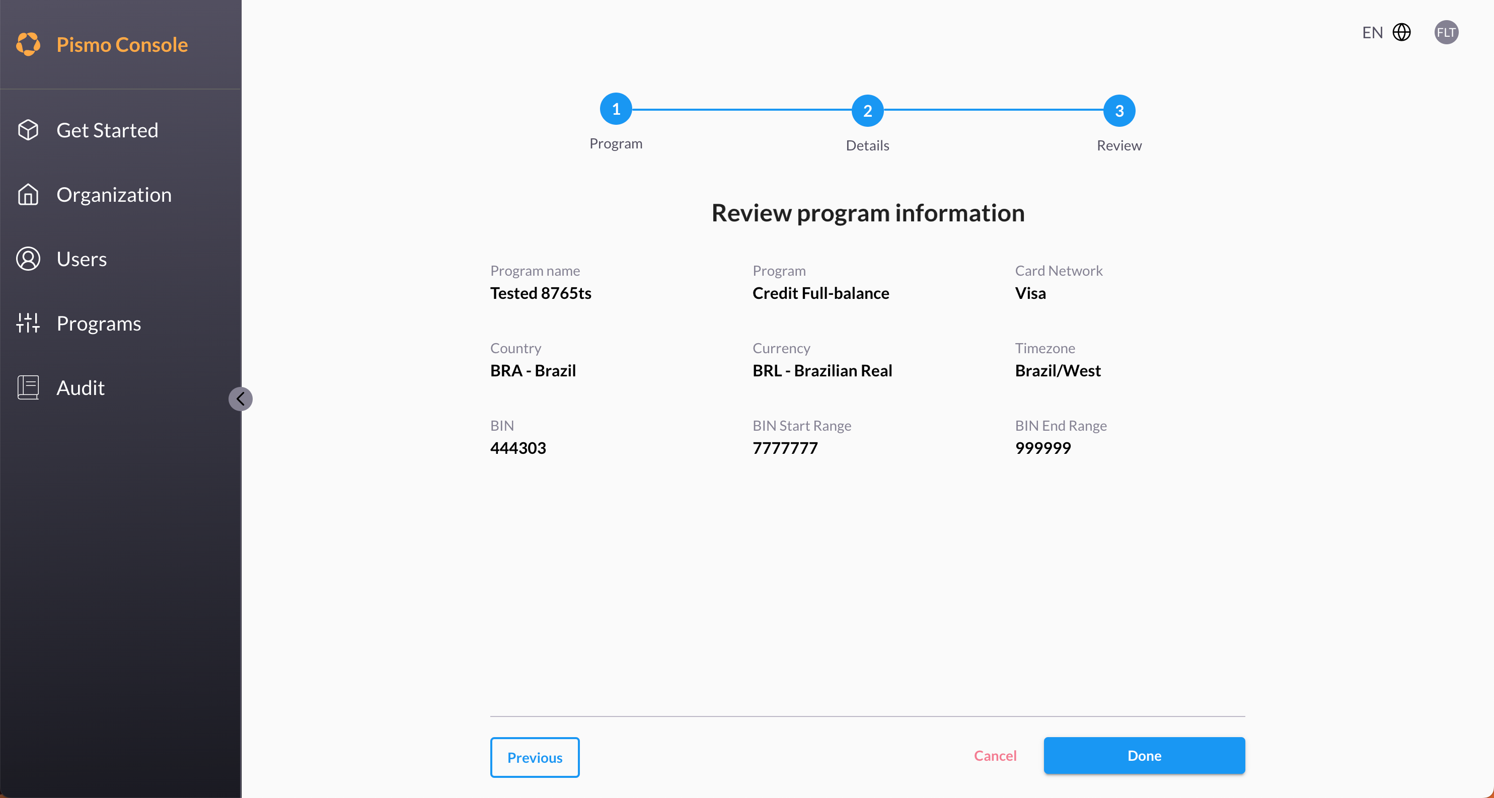Select step 3 Review circle
Image resolution: width=1494 pixels, height=798 pixels.
click(x=1119, y=111)
